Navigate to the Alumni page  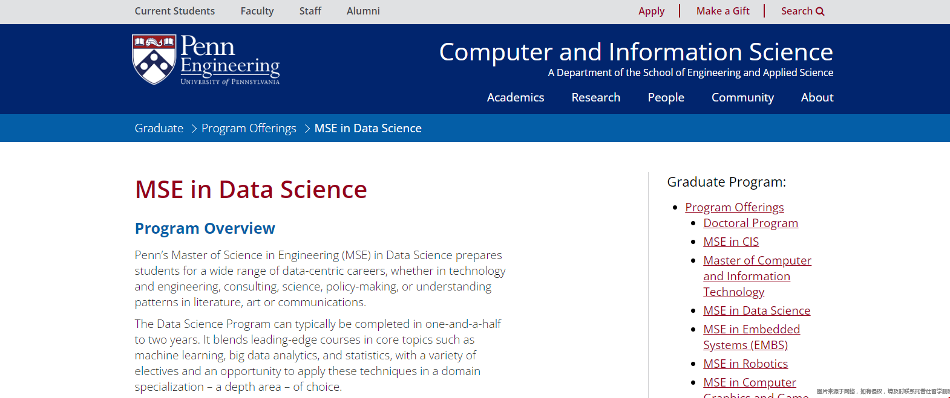coord(363,11)
